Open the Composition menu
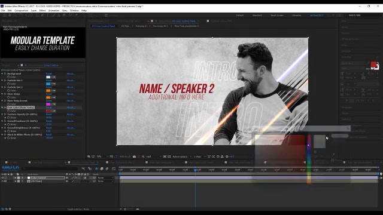The image size is (383, 215). (x=22, y=11)
